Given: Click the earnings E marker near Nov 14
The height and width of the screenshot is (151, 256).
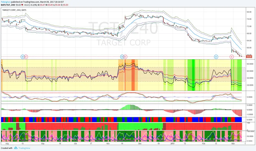Looking at the screenshot, I should pyautogui.click(x=125, y=57).
